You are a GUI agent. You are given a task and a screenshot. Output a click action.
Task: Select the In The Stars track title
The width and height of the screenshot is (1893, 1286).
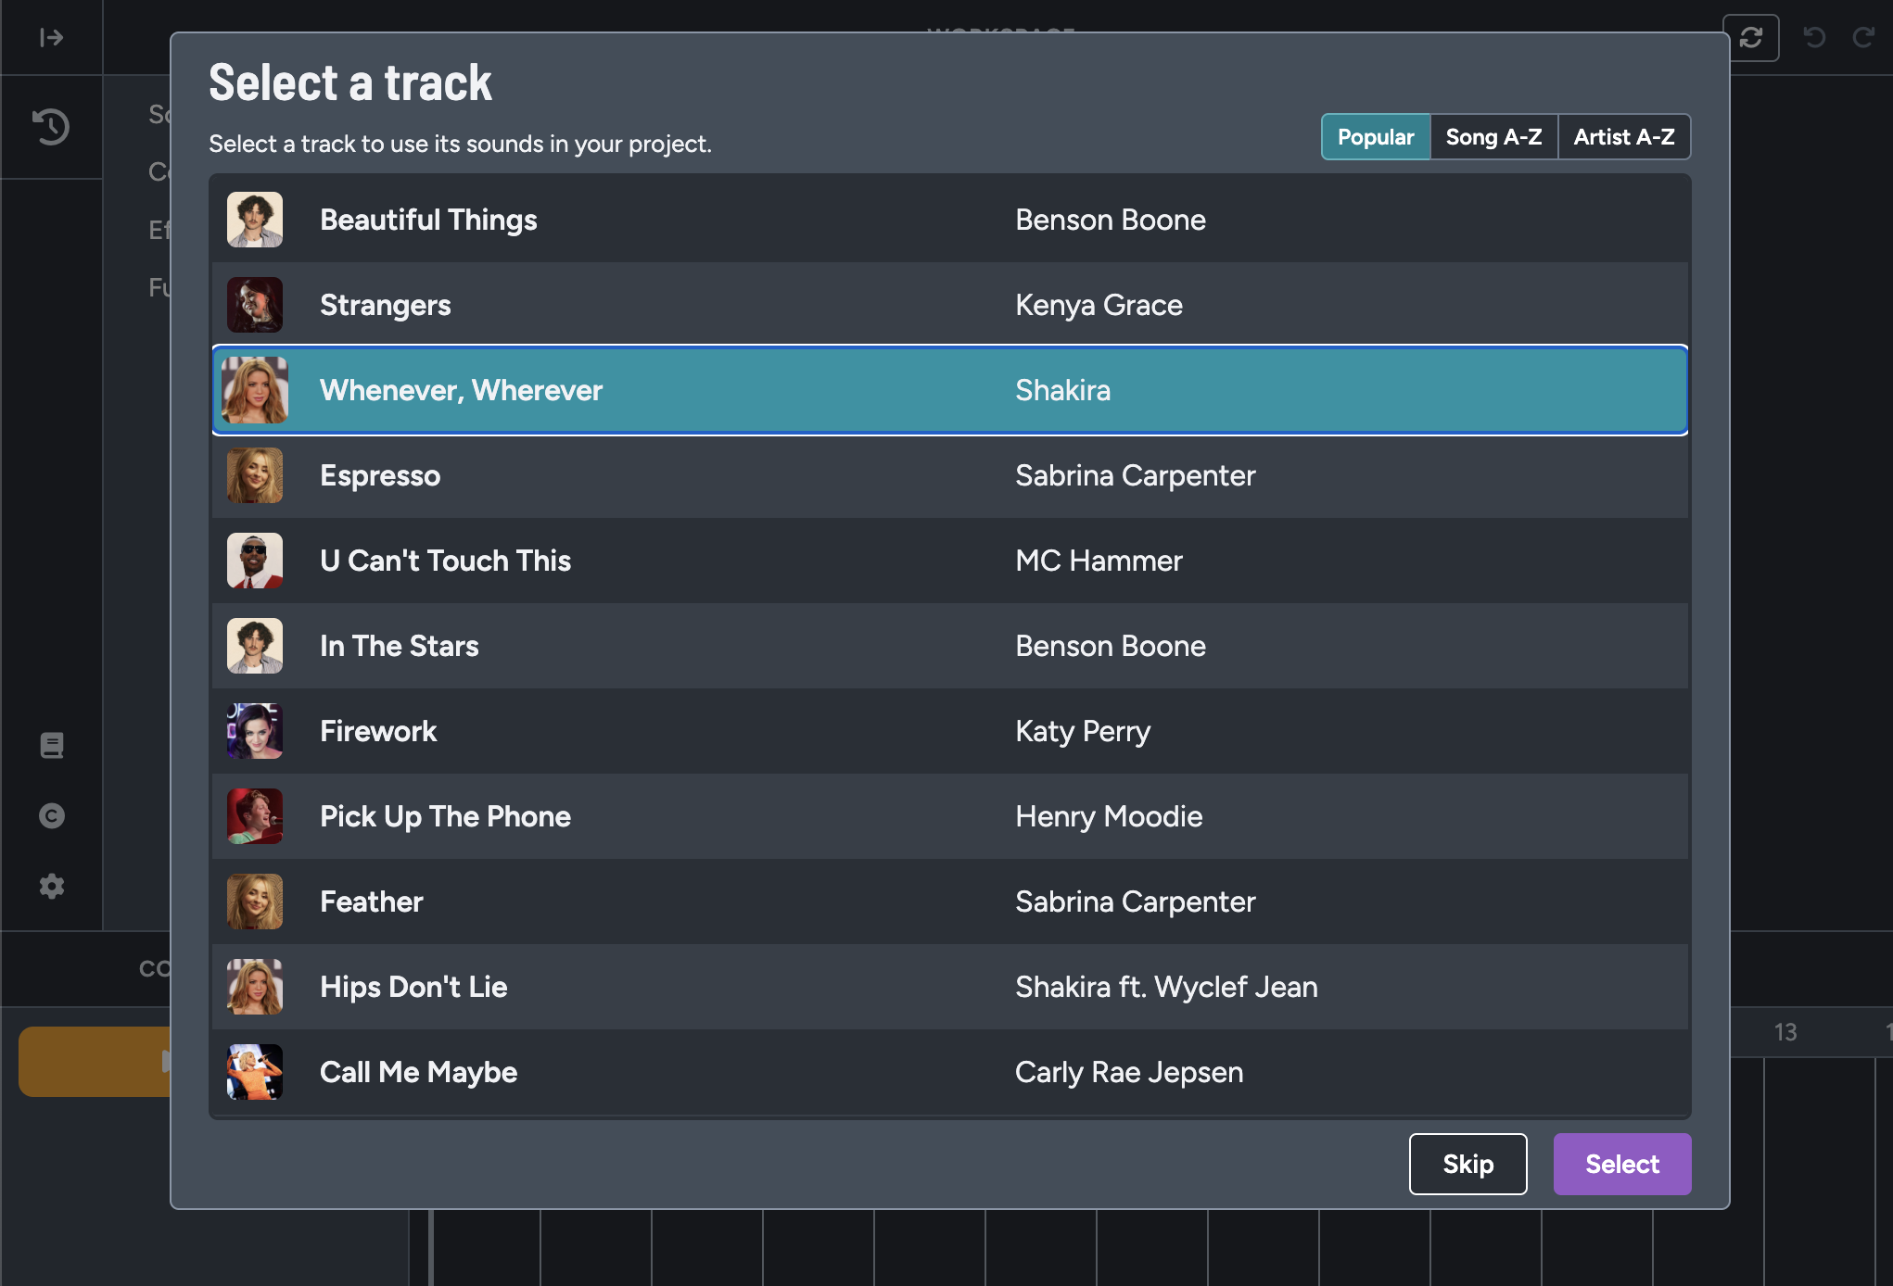400,646
